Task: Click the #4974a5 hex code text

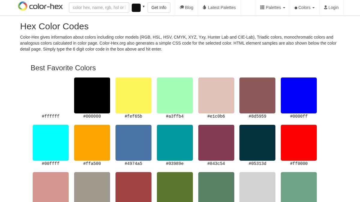Action: (133, 164)
